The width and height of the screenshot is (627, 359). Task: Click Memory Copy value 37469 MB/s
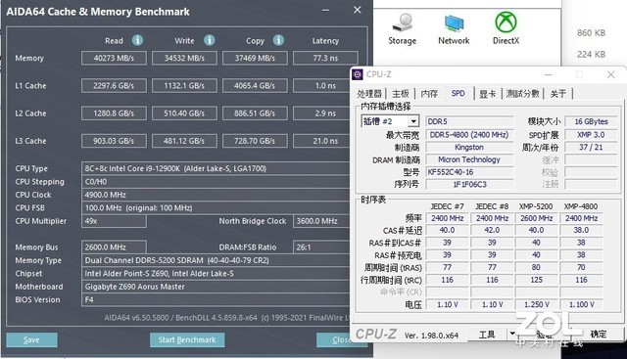coord(255,58)
